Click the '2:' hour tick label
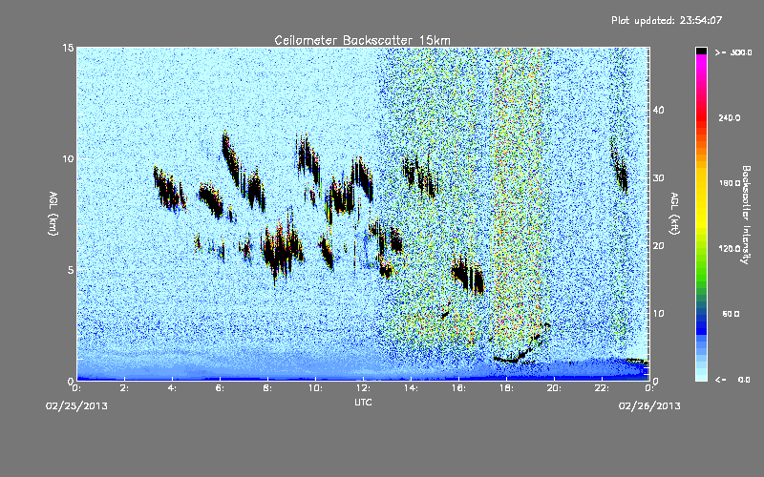 [x=124, y=388]
